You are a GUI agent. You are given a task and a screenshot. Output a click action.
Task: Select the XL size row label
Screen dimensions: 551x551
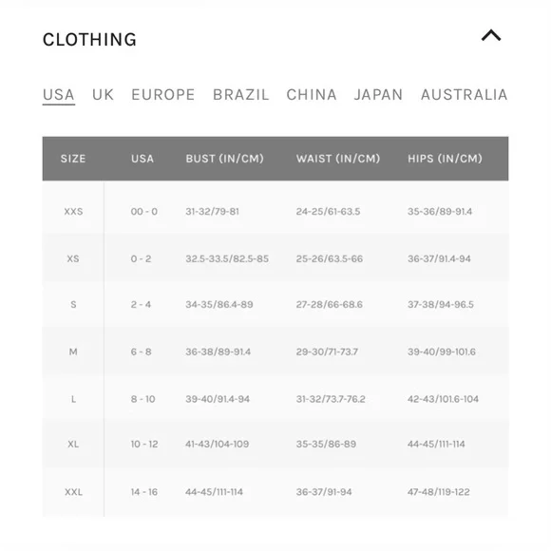click(x=73, y=445)
